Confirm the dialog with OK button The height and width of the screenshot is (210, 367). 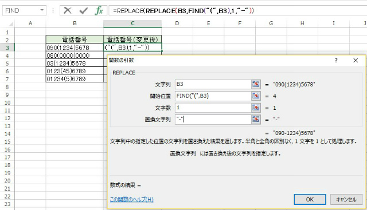click(x=310, y=200)
